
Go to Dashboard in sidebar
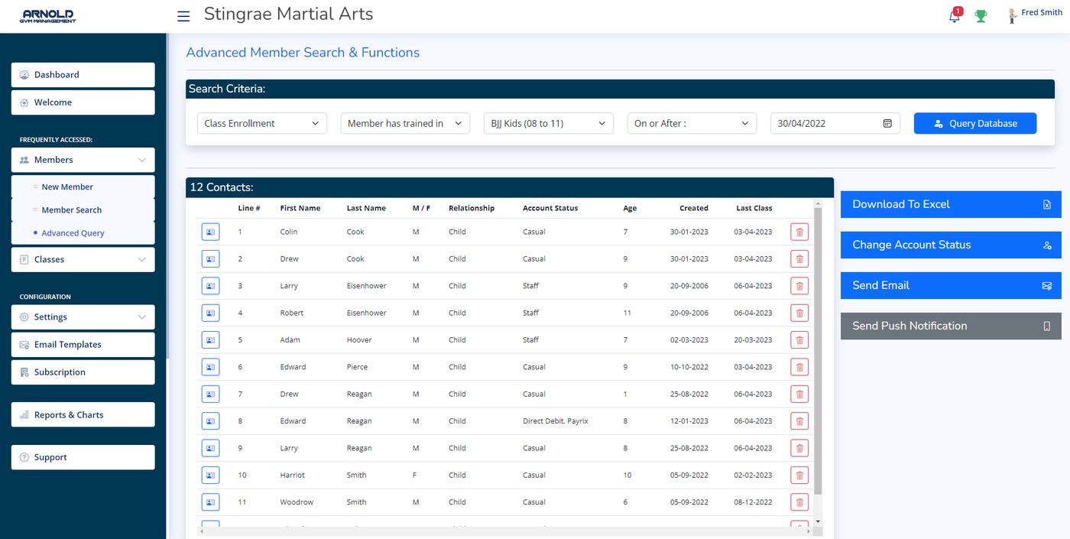[83, 75]
